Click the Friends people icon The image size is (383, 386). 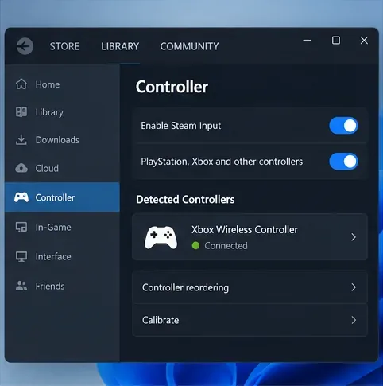tap(21, 286)
